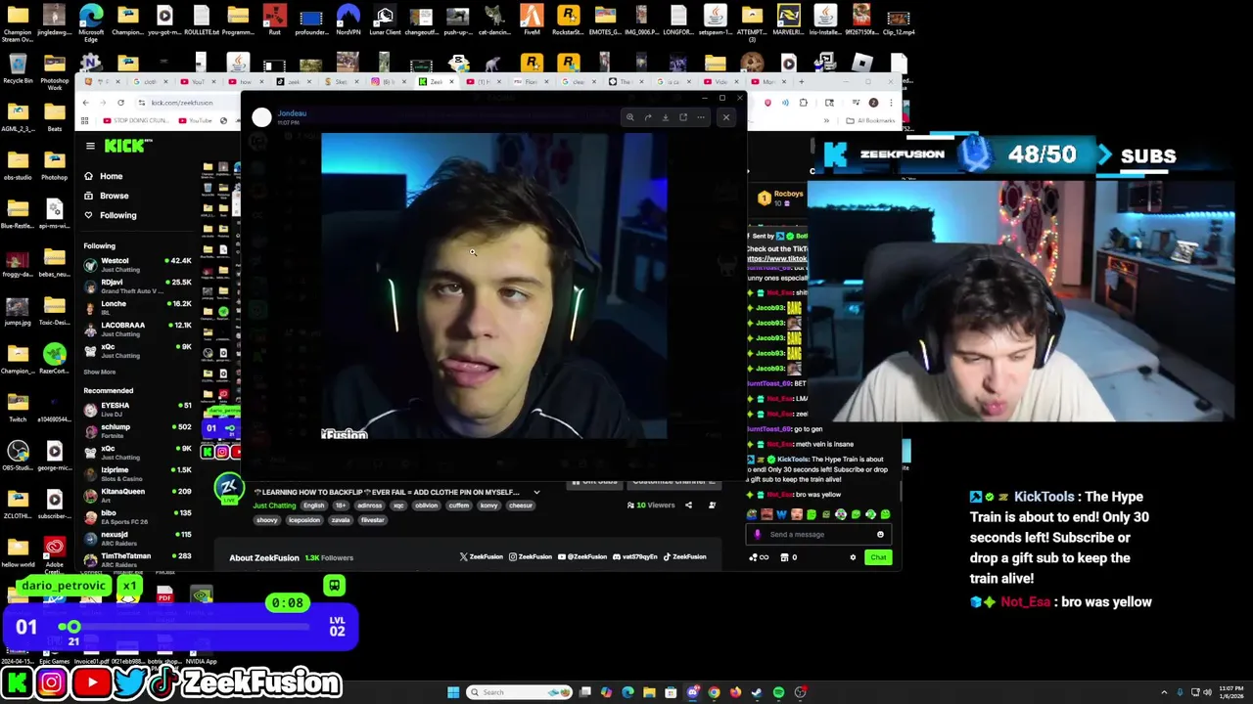Open EYESHA recommended channel
Image resolution: width=1253 pixels, height=704 pixels.
138,409
